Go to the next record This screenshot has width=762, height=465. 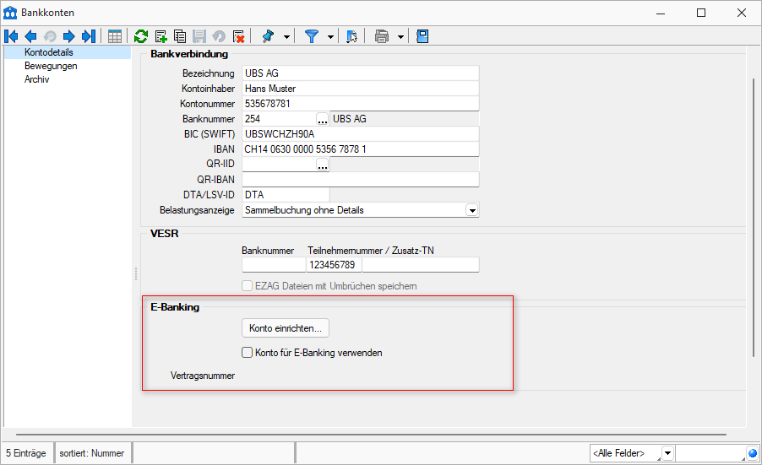point(69,36)
